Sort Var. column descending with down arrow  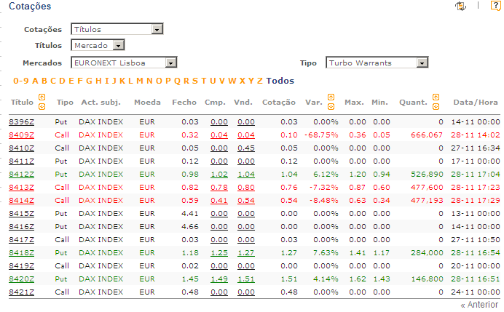pos(331,107)
